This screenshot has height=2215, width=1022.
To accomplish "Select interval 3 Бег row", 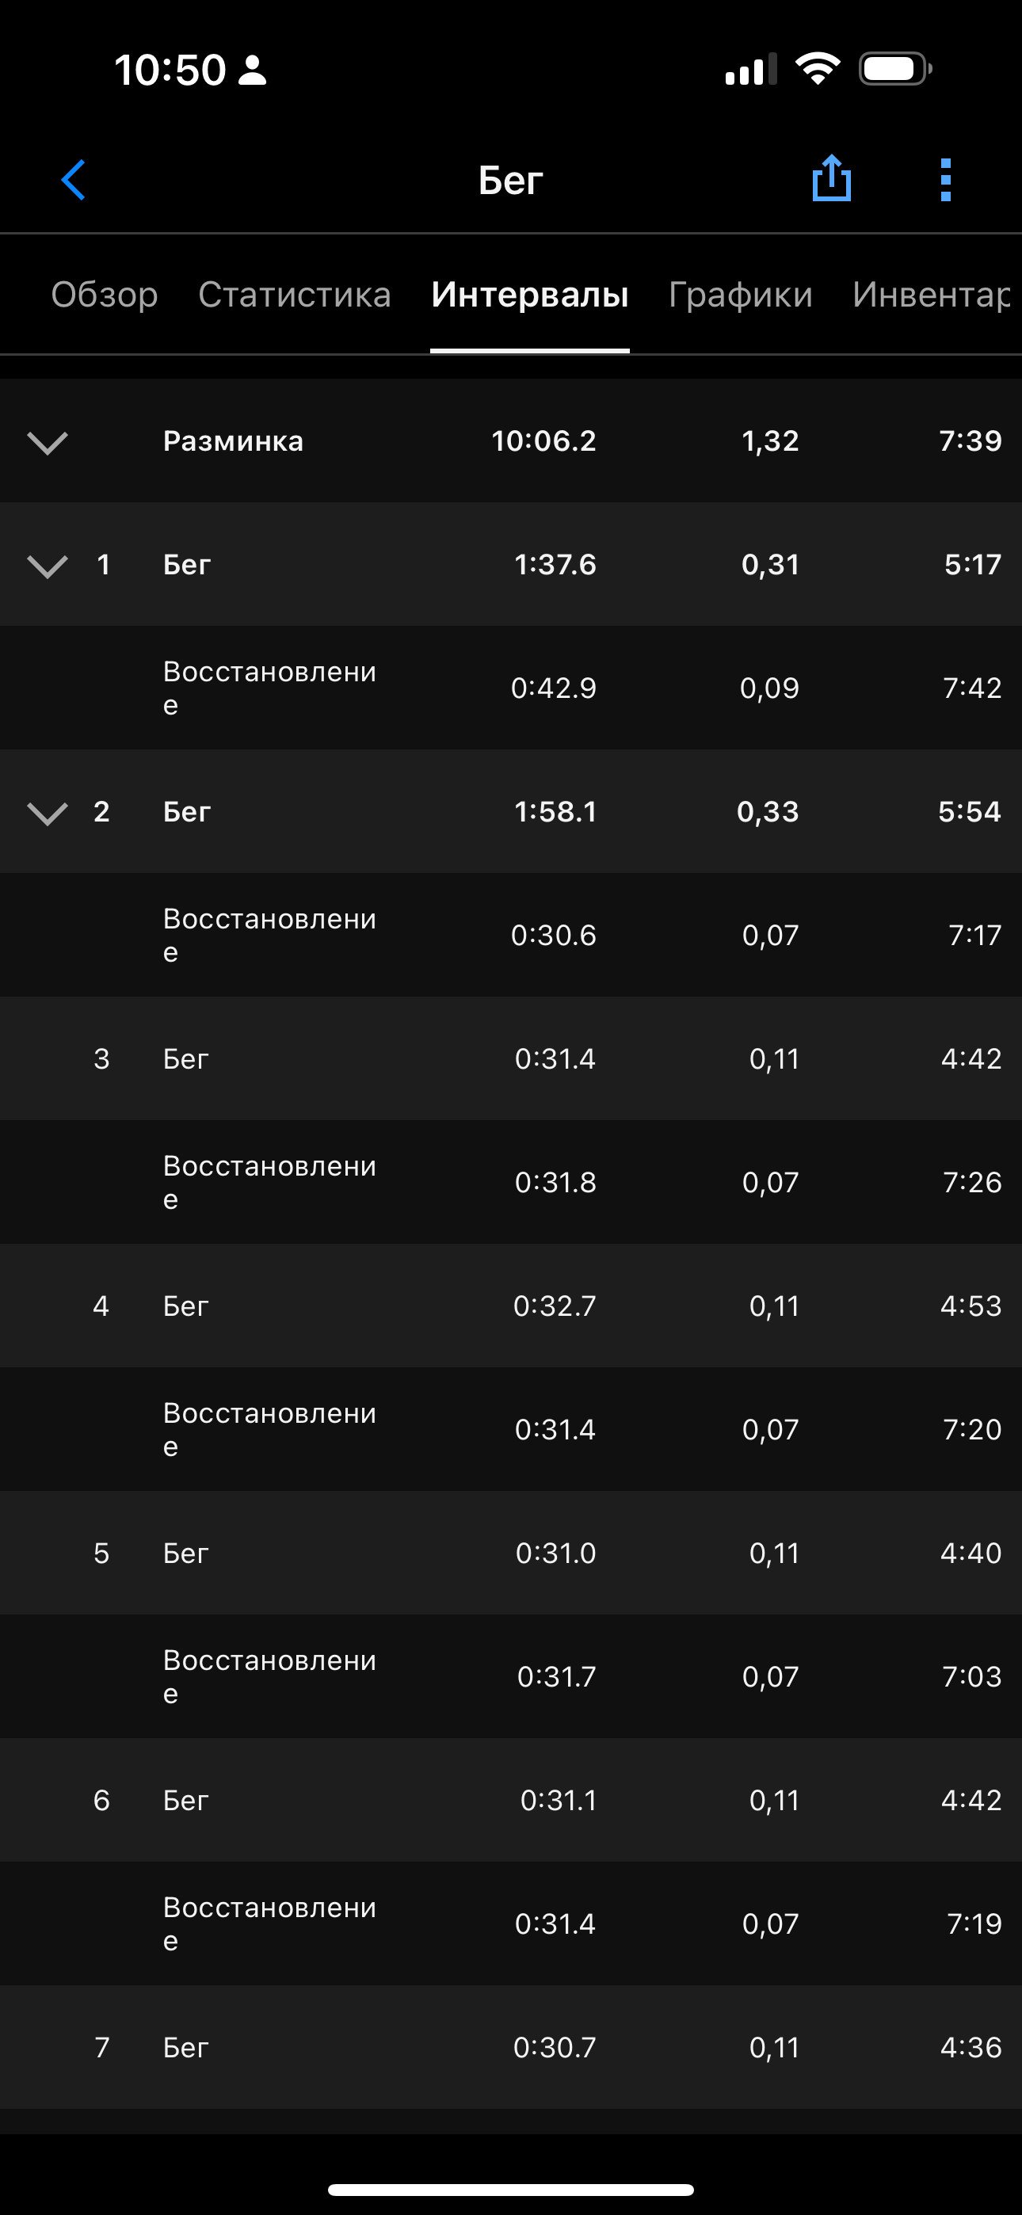I will [511, 1058].
